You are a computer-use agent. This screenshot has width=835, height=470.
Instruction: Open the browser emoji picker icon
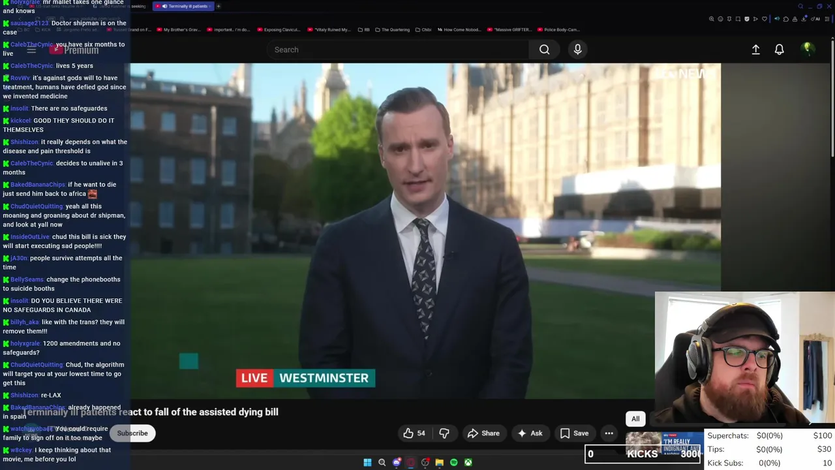720,19
